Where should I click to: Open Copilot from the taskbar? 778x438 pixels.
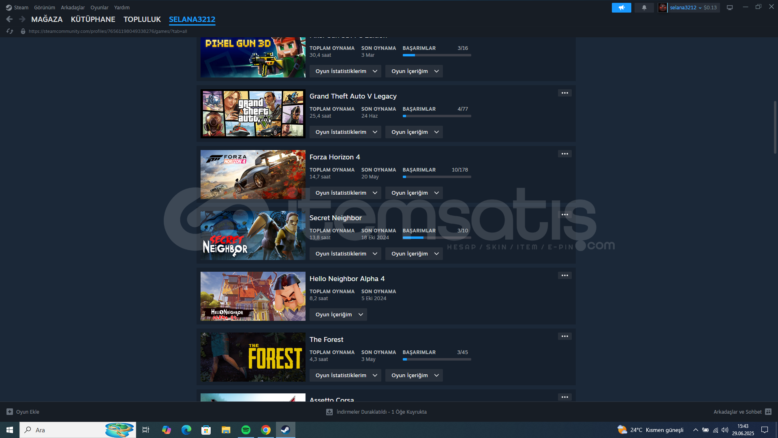coord(167,430)
